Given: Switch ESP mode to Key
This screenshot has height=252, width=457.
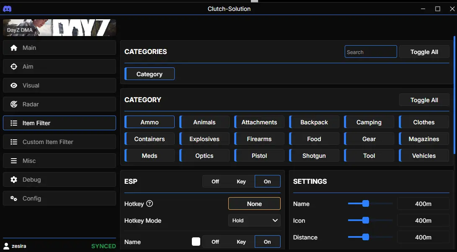Looking at the screenshot, I should coord(241,181).
